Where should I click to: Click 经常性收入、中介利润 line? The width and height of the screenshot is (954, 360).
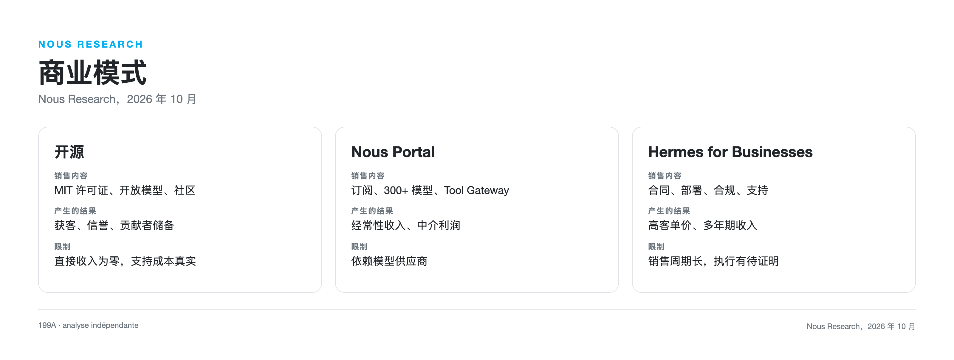[405, 226]
